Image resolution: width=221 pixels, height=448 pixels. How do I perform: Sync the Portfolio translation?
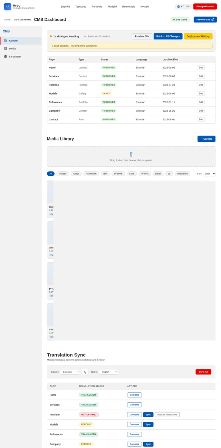pyautogui.click(x=148, y=414)
